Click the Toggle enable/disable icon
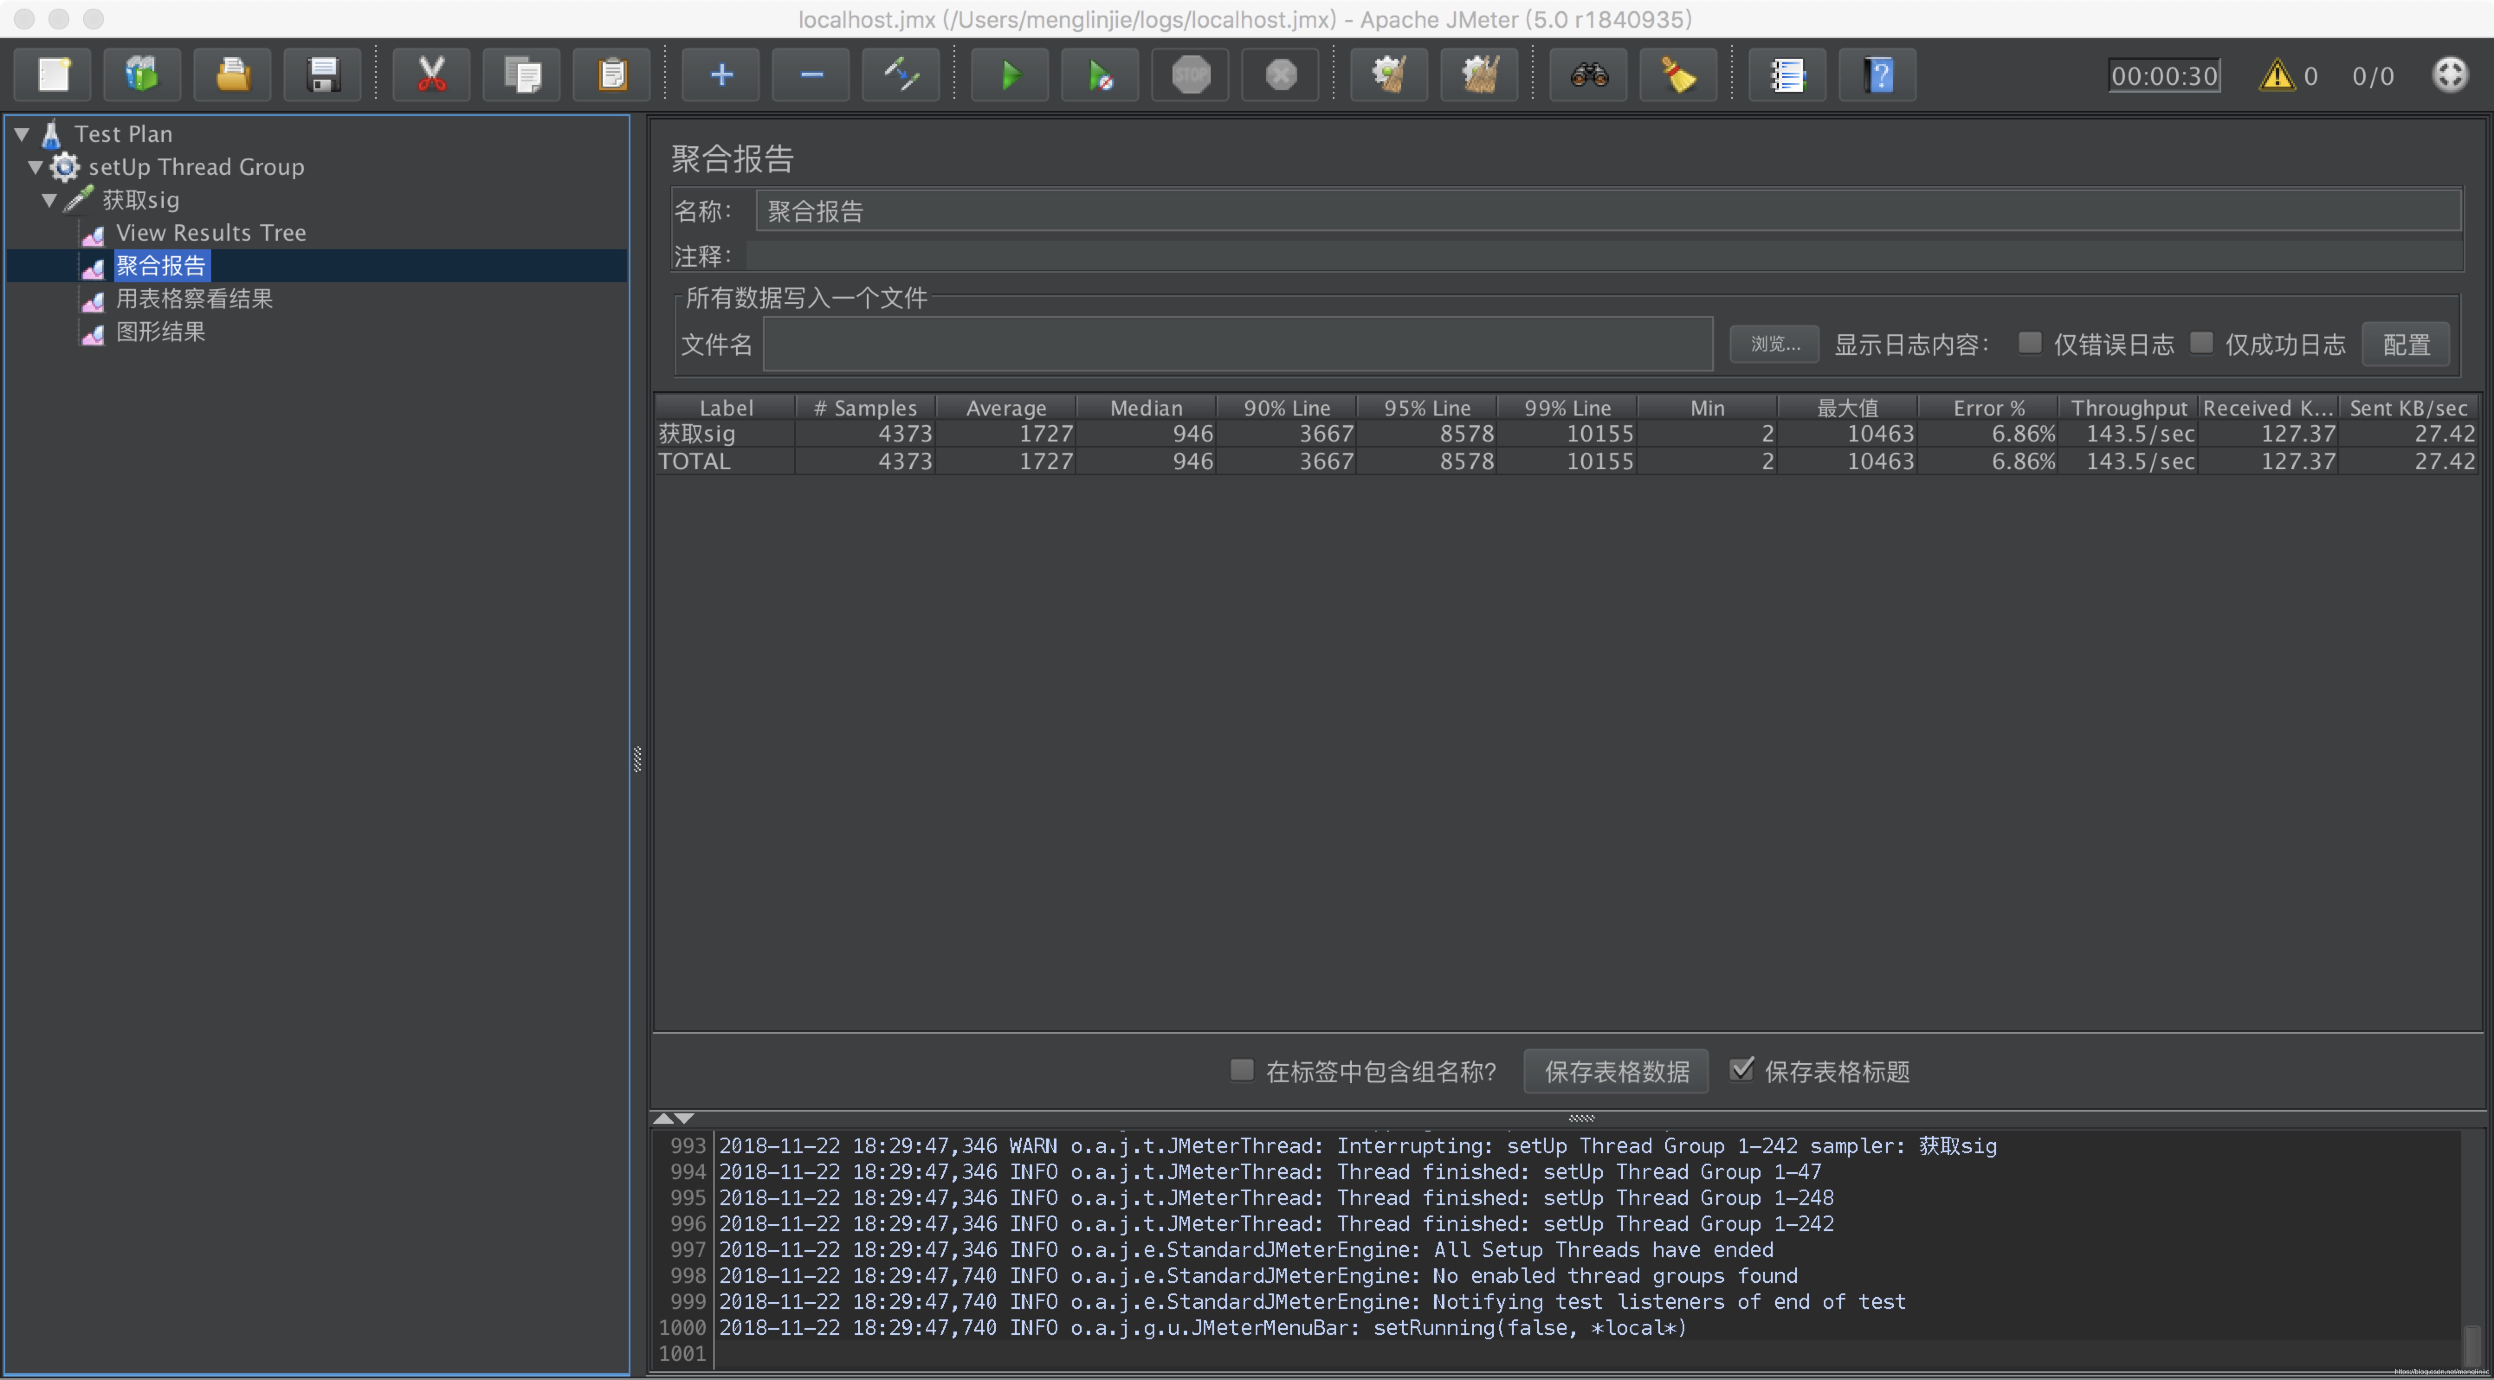The image size is (2494, 1380). pos(901,74)
